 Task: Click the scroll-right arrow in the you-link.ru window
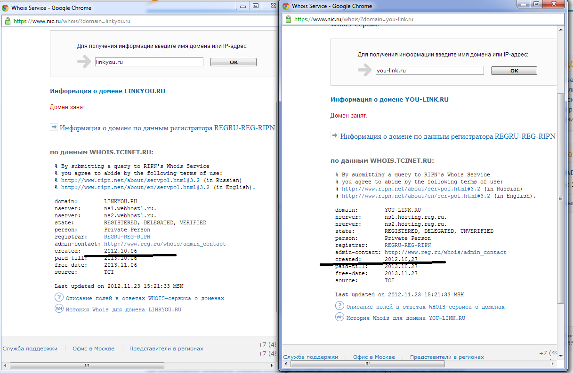pos(552,364)
